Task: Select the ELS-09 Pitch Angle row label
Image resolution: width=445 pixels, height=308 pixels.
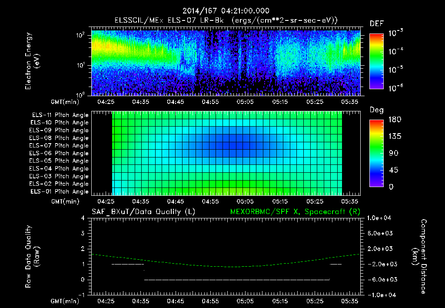Action: point(59,131)
